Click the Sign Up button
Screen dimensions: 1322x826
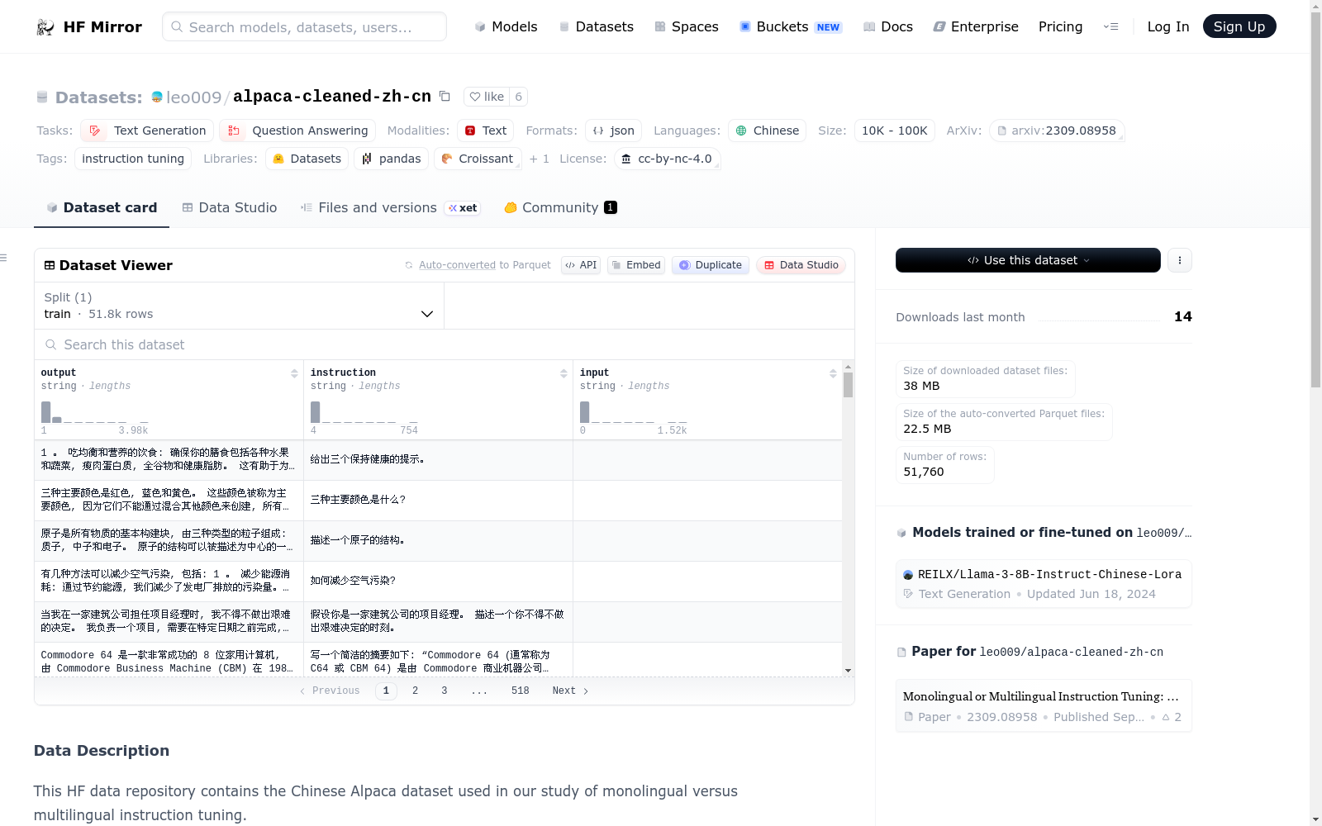1239,26
